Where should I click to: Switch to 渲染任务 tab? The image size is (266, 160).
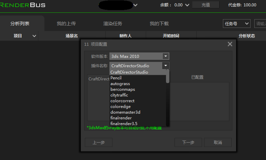click(113, 24)
